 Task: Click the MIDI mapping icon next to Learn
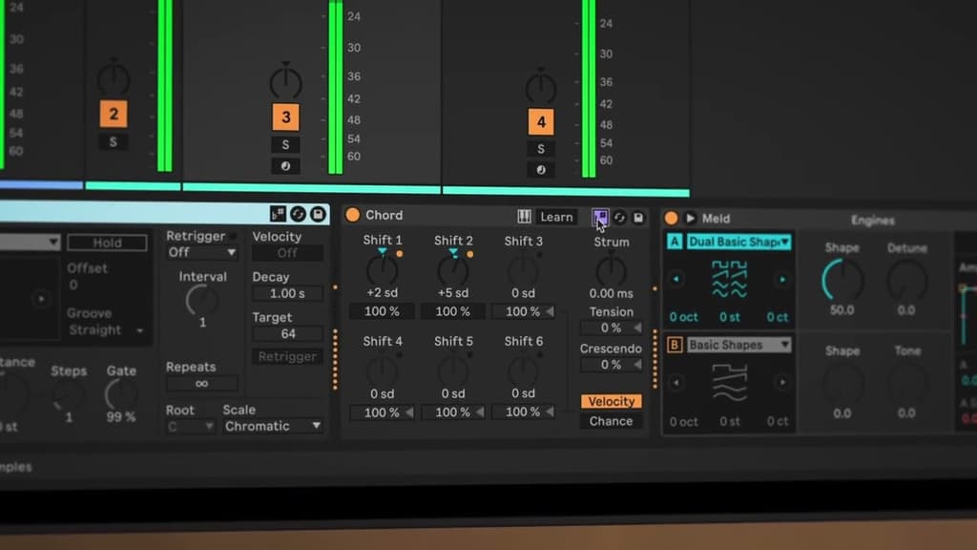[x=601, y=217]
